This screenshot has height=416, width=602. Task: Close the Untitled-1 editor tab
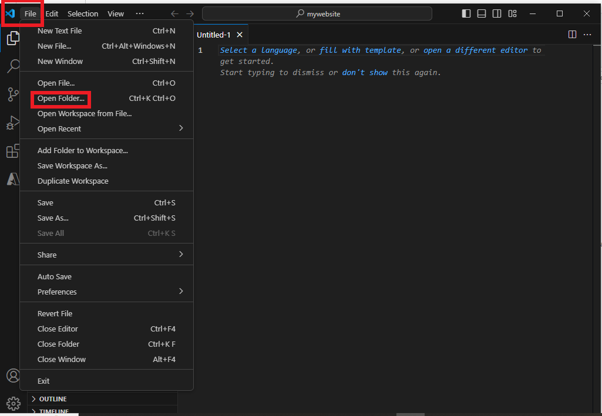coord(239,35)
